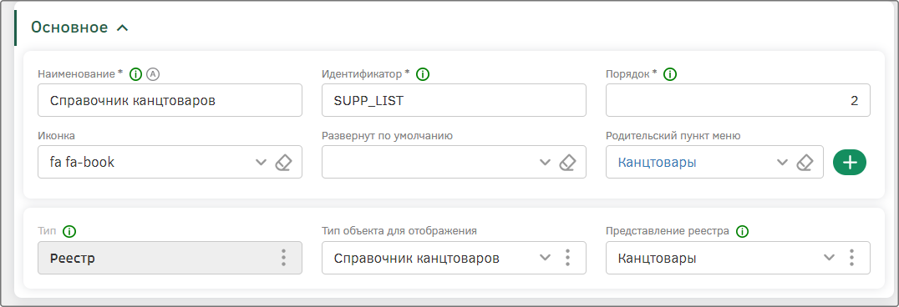Click info icon next to Наименование label
The image size is (899, 307).
(136, 74)
